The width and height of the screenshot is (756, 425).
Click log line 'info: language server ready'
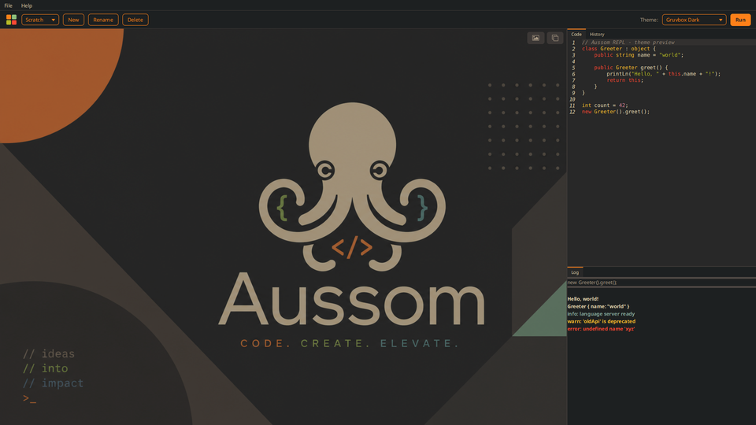click(x=601, y=314)
